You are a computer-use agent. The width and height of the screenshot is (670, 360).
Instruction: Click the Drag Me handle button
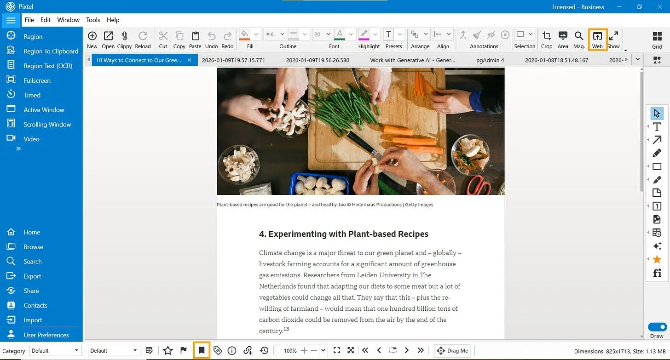click(x=452, y=350)
